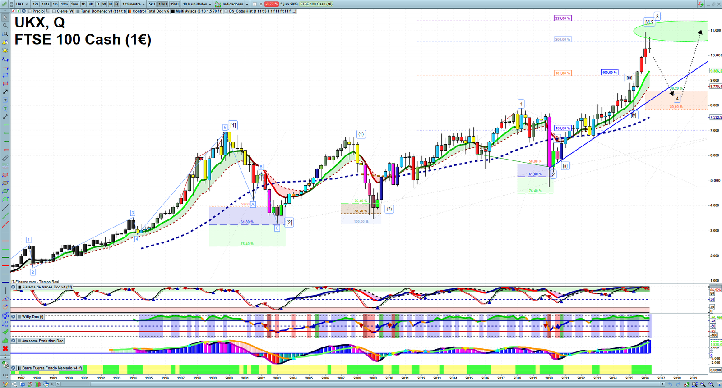722x388 pixels.
Task: Select the segment line tool
Action: click(x=5, y=117)
